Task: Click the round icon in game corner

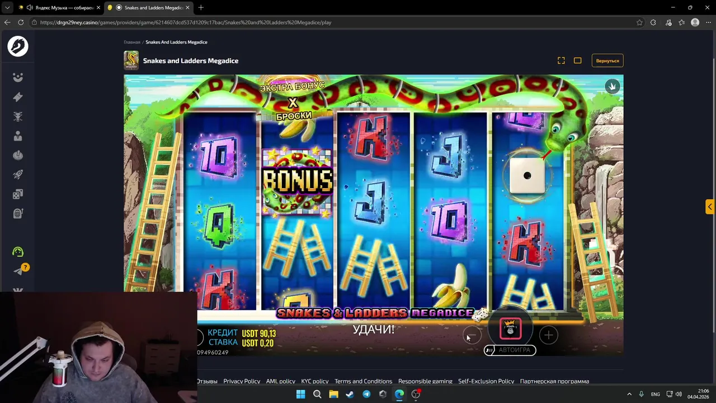Action: (x=613, y=86)
